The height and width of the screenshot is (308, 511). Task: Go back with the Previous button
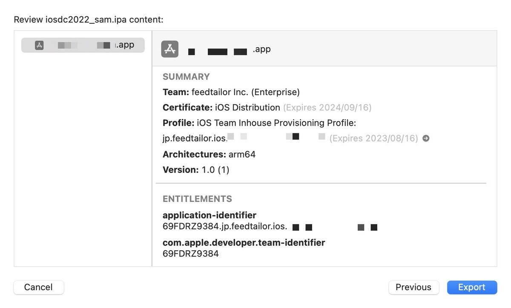tap(413, 287)
